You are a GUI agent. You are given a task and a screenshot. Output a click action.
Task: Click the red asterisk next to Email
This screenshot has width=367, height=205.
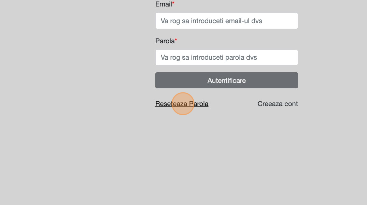coord(173,4)
